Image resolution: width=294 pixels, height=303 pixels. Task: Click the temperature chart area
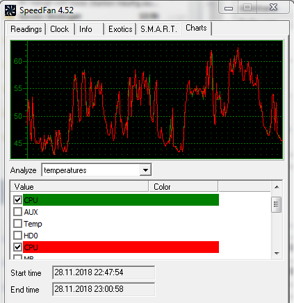pyautogui.click(x=147, y=100)
